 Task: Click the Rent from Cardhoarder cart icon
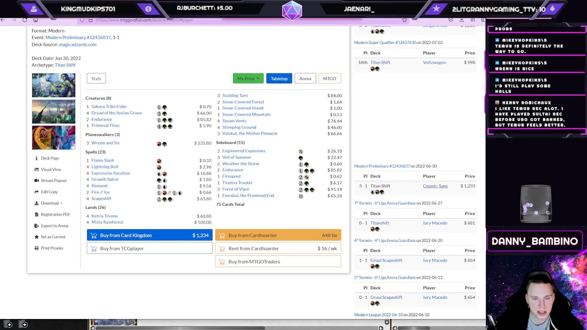[222, 248]
